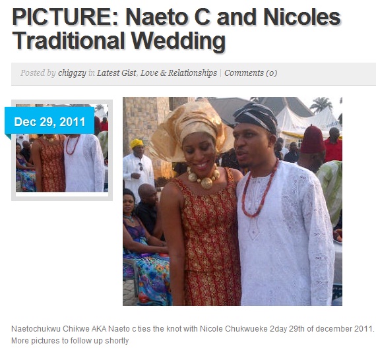Image resolution: width=376 pixels, height=352 pixels.
Task: Click the bride's gold ball necklace
Action: pyautogui.click(x=203, y=177)
